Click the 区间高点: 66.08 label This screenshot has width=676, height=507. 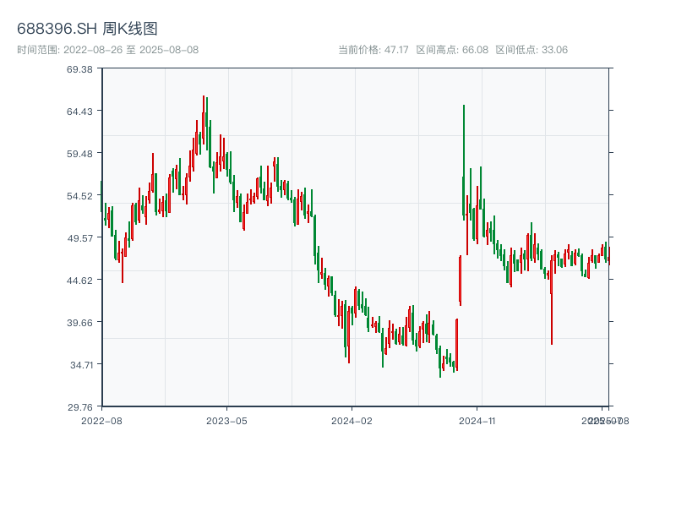[452, 50]
